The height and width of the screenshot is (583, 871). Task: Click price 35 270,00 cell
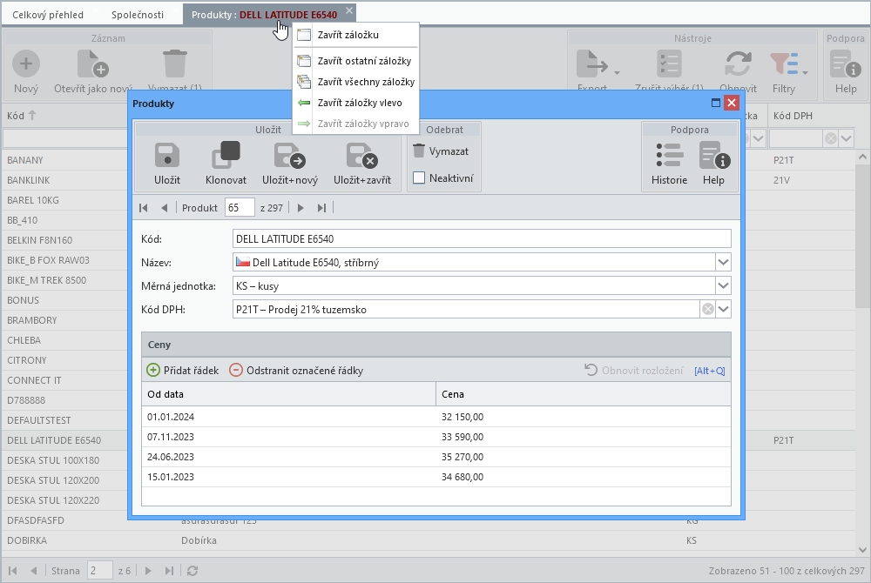[584, 457]
